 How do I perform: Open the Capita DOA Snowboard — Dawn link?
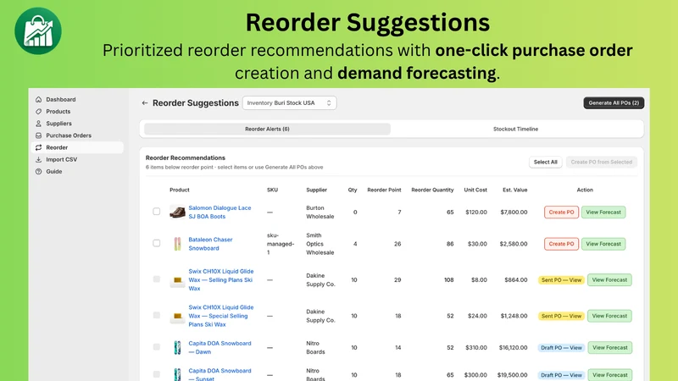click(x=220, y=347)
